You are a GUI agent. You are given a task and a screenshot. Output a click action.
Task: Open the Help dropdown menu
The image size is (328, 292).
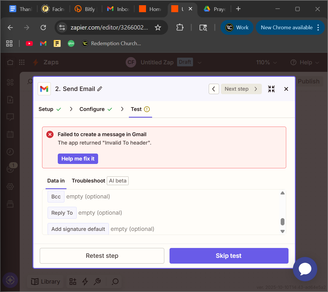(305, 62)
